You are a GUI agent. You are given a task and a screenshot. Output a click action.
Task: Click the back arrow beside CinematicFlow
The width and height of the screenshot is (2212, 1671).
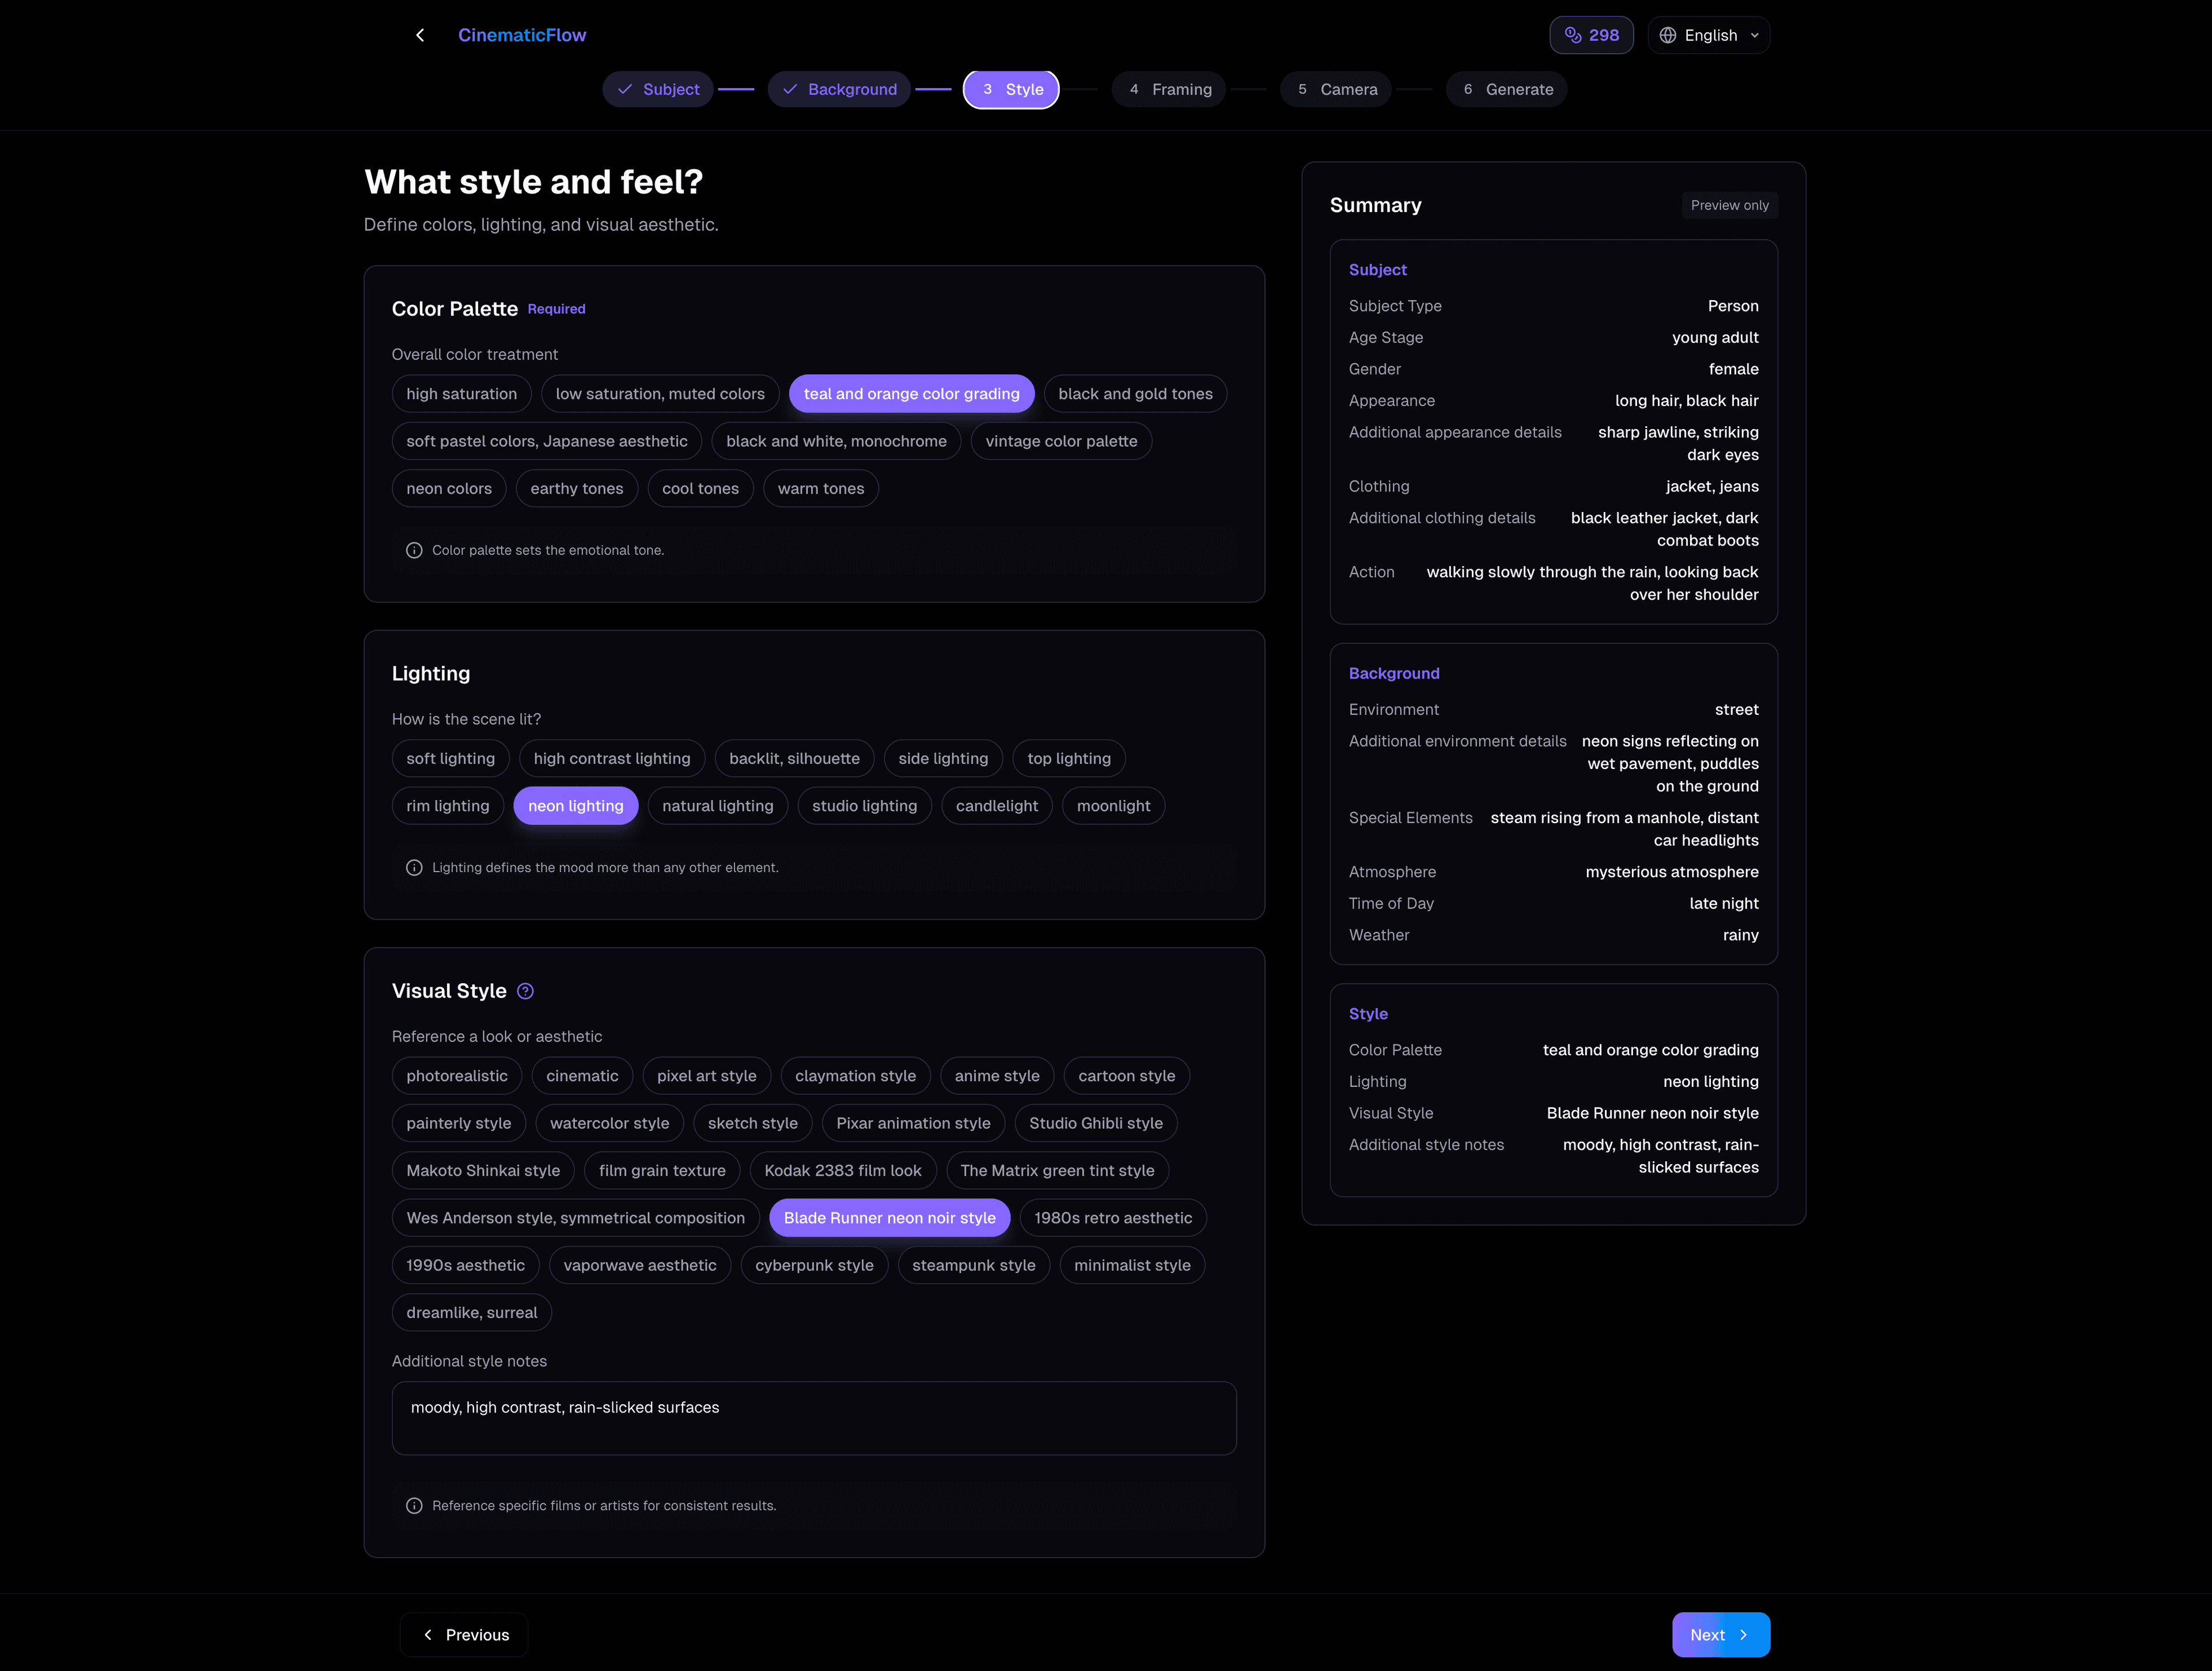(420, 35)
